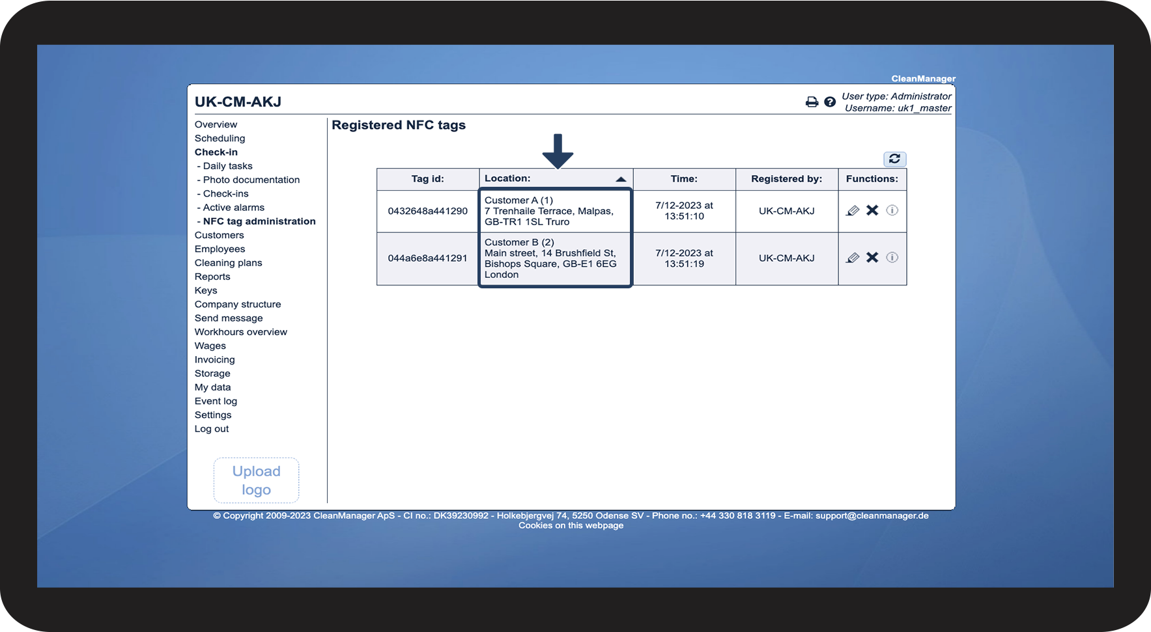Viewport: 1151px width, 632px height.
Task: Open Reports in the sidebar
Action: (212, 277)
